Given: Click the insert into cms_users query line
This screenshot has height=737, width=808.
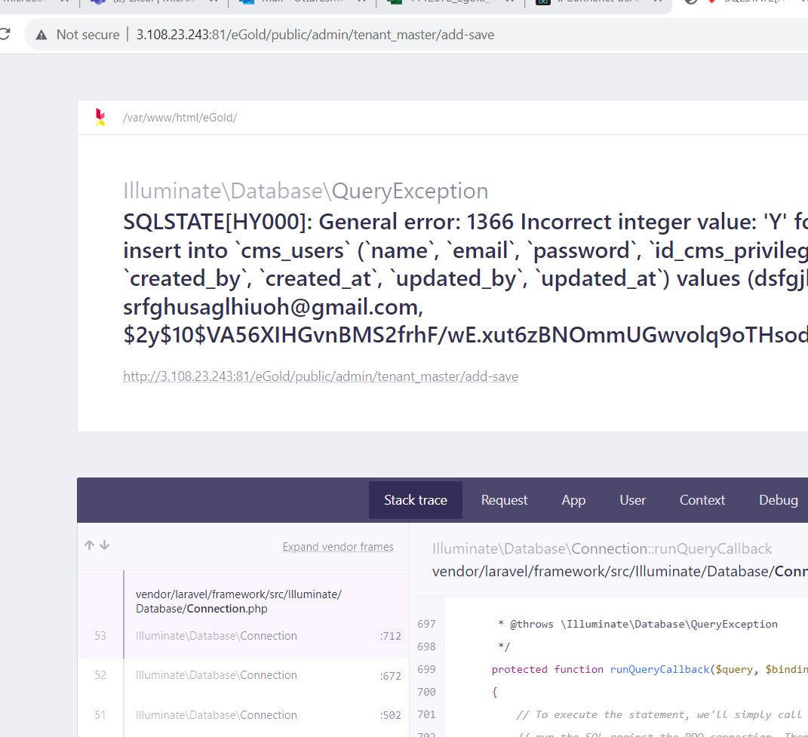Looking at the screenshot, I should click(x=465, y=251).
